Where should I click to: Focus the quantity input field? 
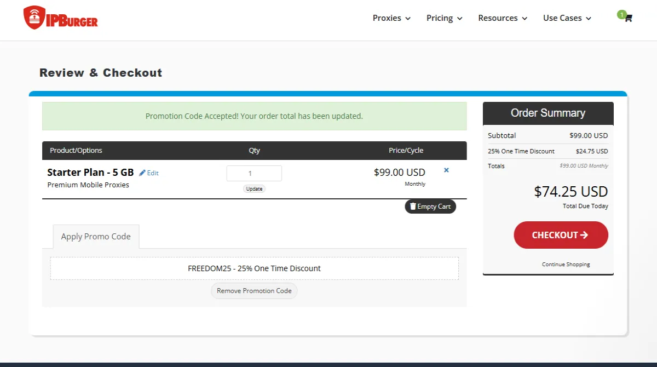pyautogui.click(x=254, y=173)
